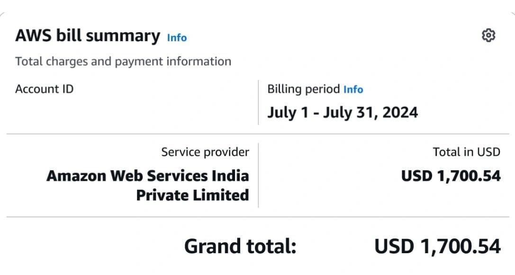Click the Total in USD label

466,152
